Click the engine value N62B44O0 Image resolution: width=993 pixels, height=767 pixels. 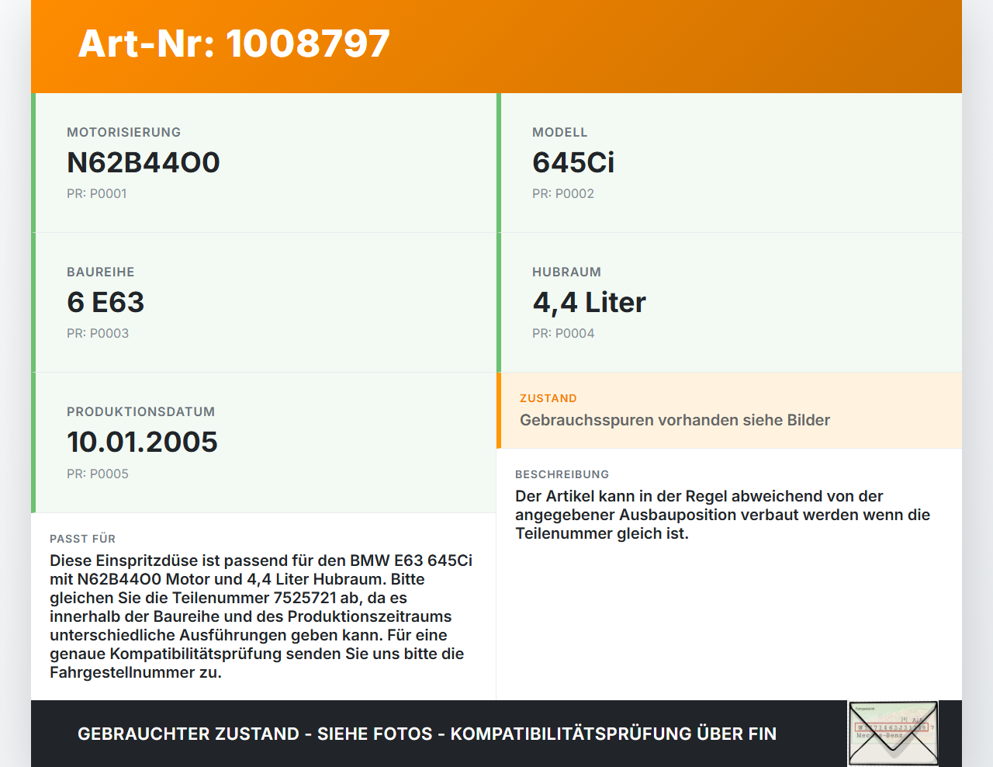click(144, 162)
